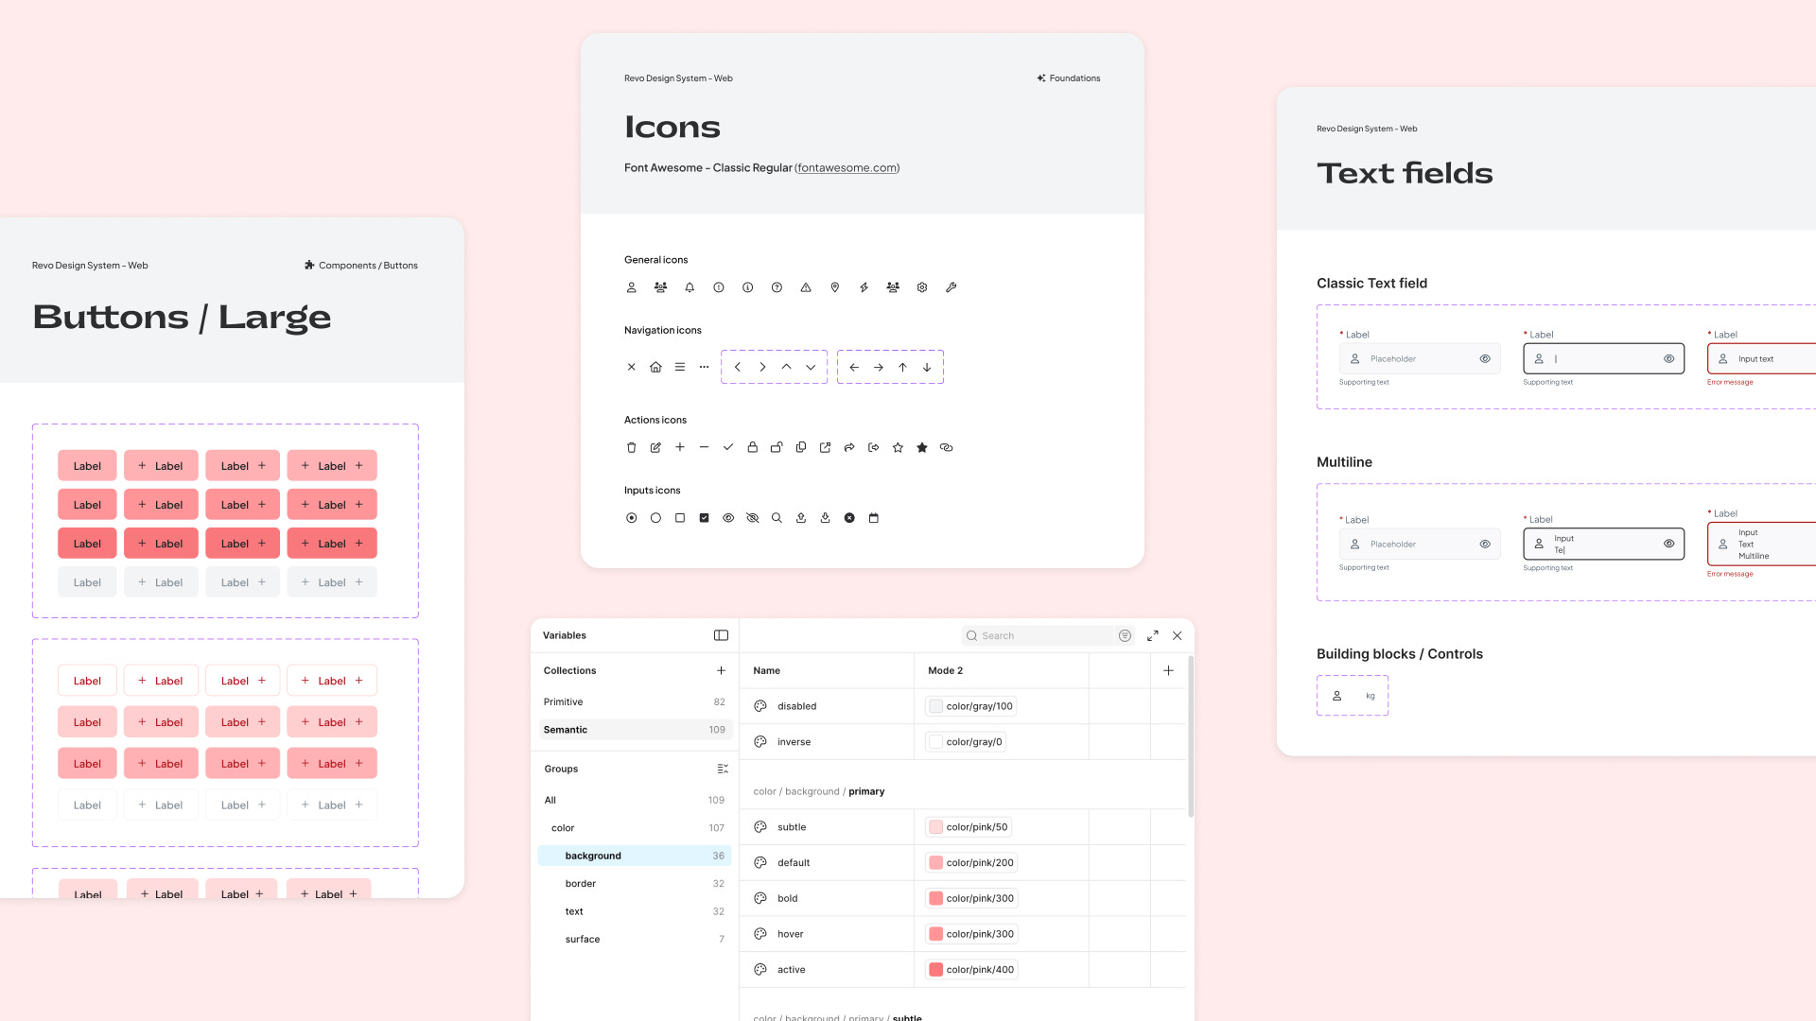Expand the Variables panel to full size
This screenshot has width=1816, height=1021.
1152,635
